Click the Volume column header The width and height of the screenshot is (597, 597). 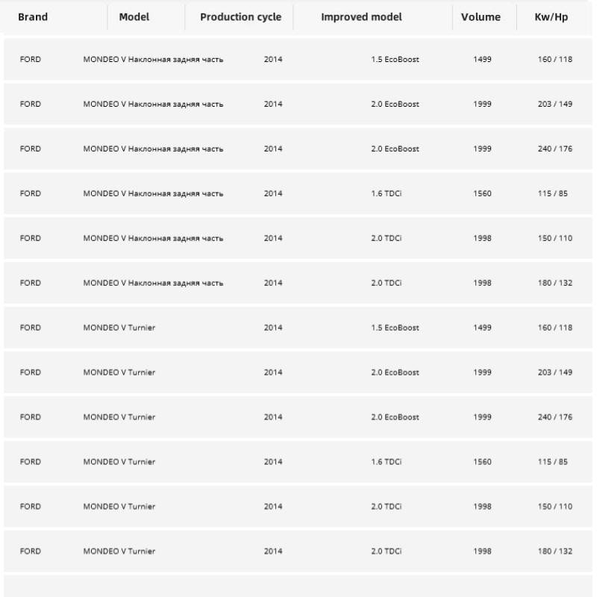click(x=481, y=17)
